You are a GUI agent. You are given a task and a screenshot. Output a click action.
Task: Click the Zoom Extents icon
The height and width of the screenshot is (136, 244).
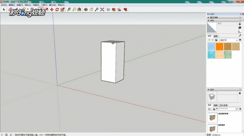102,10
